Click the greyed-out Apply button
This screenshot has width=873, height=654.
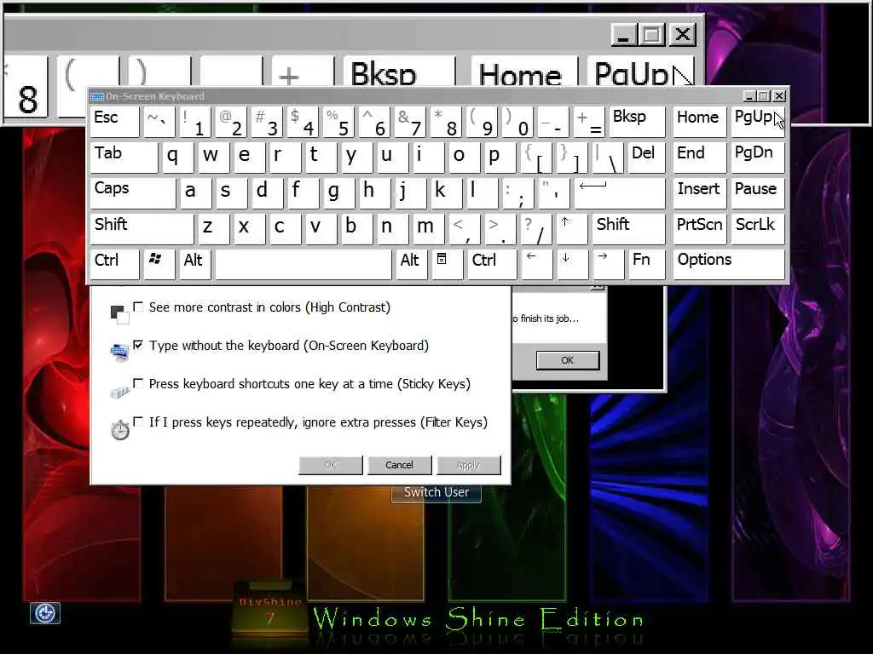pyautogui.click(x=468, y=465)
